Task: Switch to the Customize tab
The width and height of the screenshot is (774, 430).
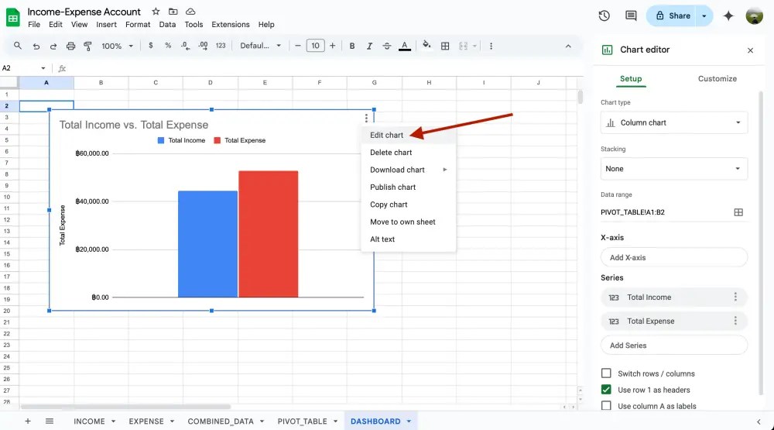Action: (717, 79)
